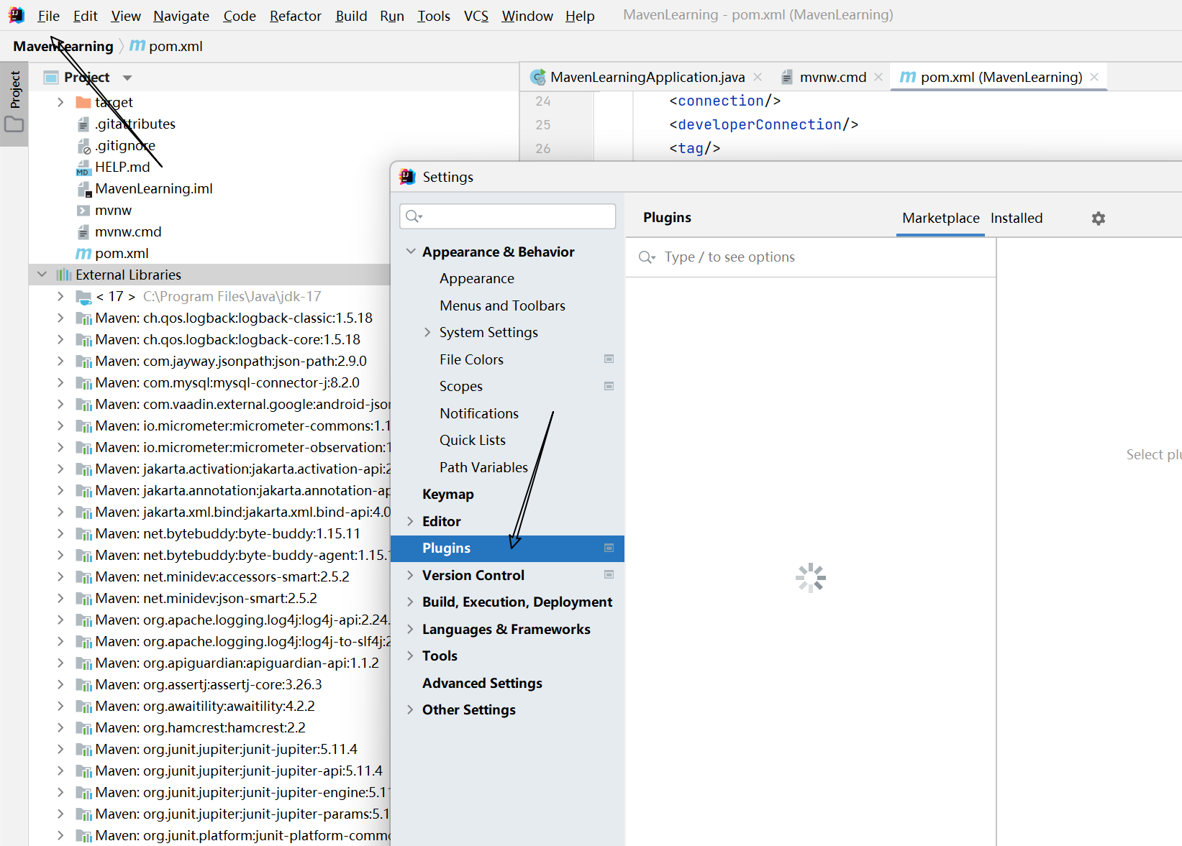1182x846 pixels.
Task: Select Appearance settings page
Action: (477, 278)
